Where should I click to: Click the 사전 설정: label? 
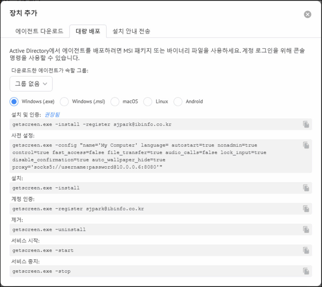tap(23, 135)
